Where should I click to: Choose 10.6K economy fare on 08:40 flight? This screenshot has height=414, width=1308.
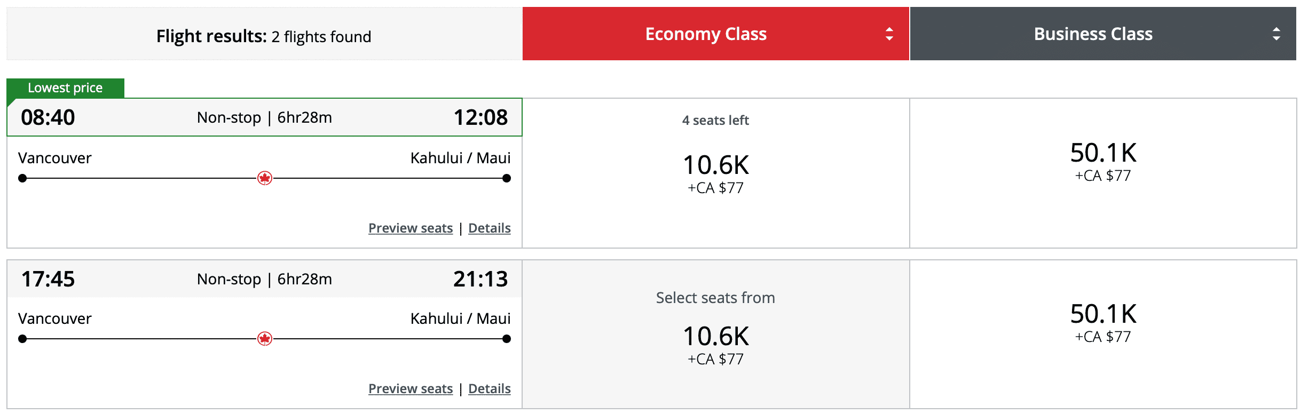pyautogui.click(x=716, y=165)
